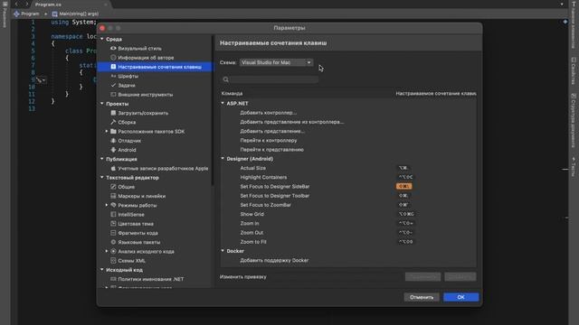Click the Build (Сборка) hammer icon
This screenshot has height=325, width=579.
click(113, 122)
